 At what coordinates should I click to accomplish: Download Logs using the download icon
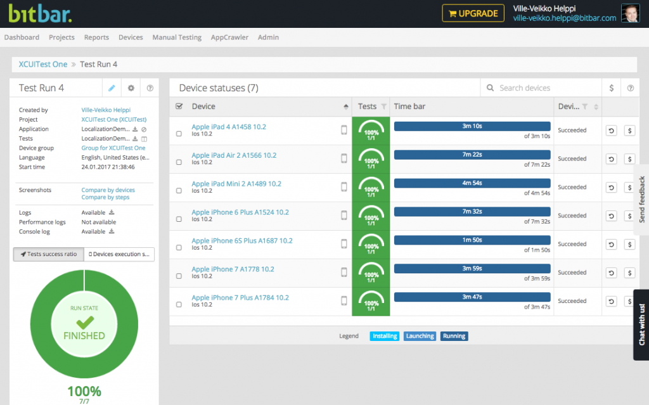click(112, 212)
